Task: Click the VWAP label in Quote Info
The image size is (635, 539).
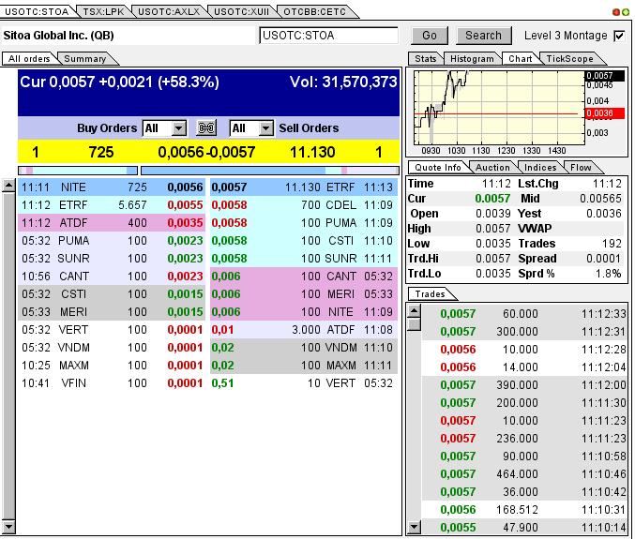Action: 535,229
